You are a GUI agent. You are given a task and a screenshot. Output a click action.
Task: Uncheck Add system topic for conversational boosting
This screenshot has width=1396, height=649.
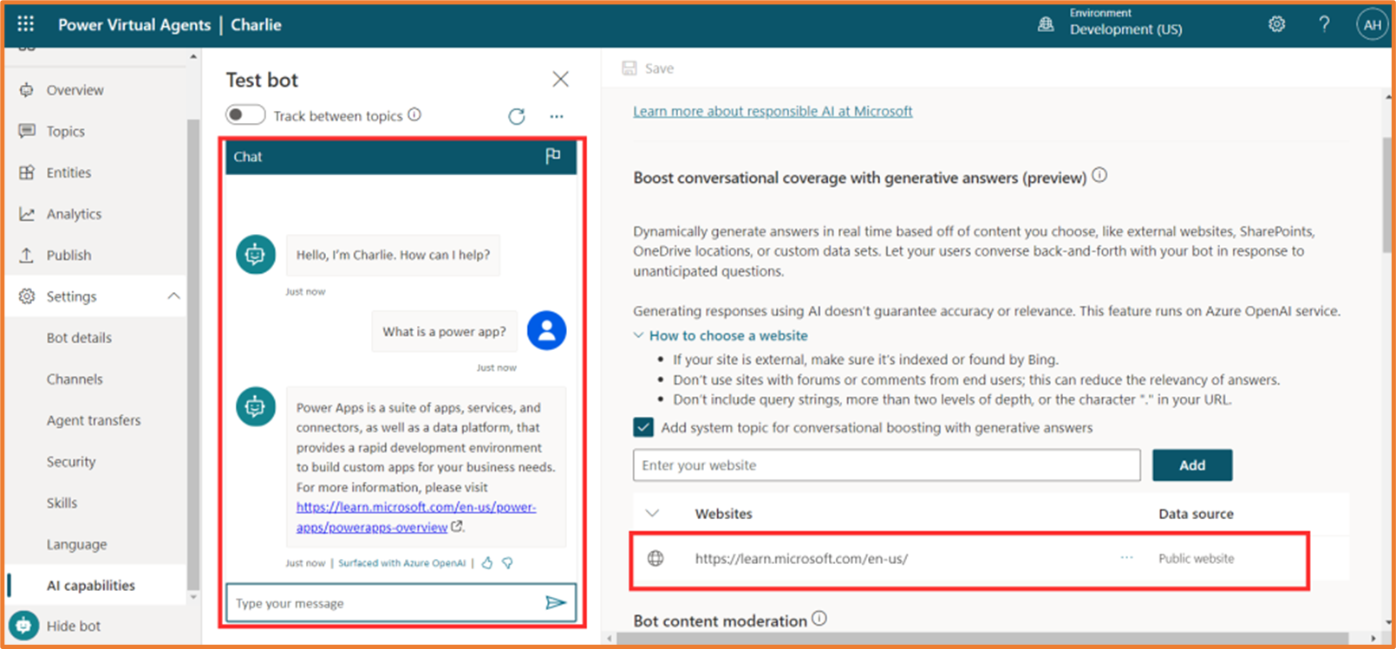point(643,427)
